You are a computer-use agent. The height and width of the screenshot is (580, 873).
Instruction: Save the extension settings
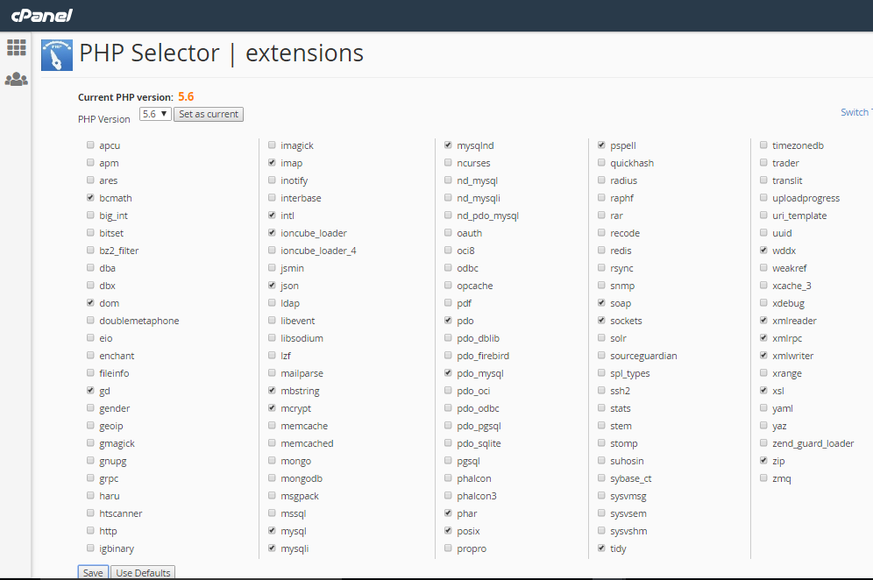93,573
